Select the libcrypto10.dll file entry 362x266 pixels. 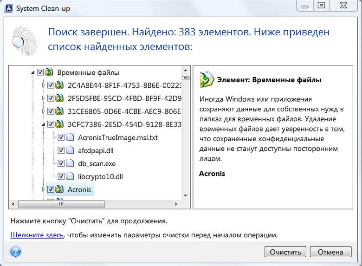pos(101,176)
